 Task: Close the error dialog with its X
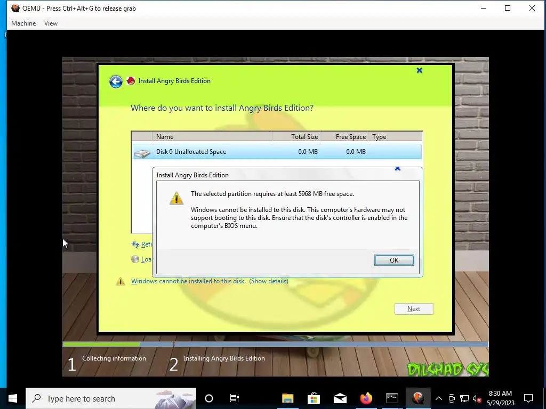click(398, 169)
